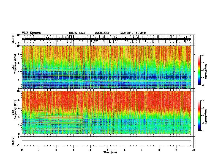
Task: Click time axis tick label 6
Action: pyautogui.click(x=125, y=150)
